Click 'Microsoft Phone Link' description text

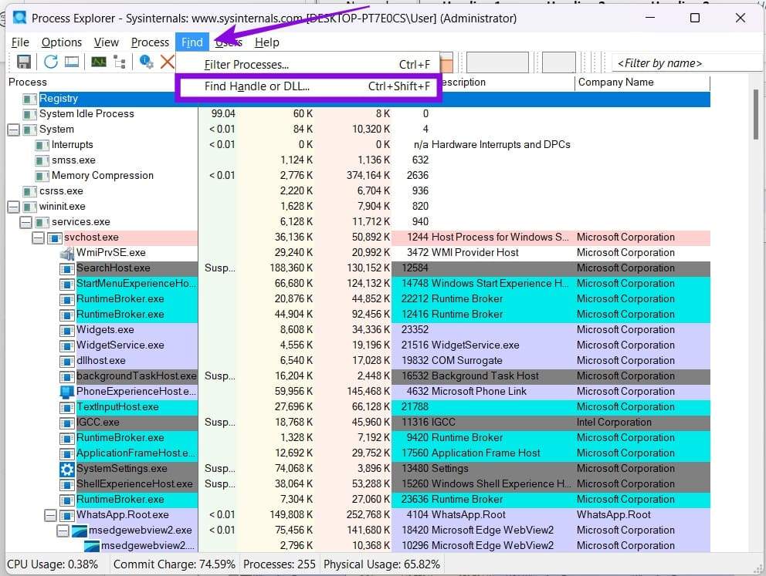[x=479, y=392]
